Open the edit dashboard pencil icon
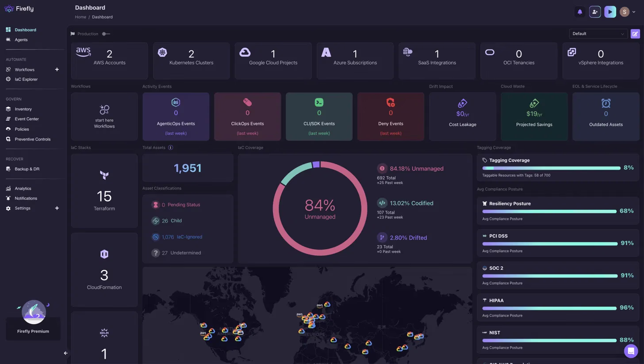The height and width of the screenshot is (364, 644). pyautogui.click(x=635, y=34)
